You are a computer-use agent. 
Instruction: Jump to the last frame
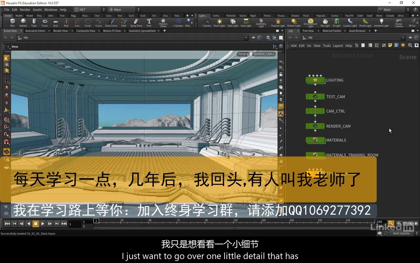[64, 224]
